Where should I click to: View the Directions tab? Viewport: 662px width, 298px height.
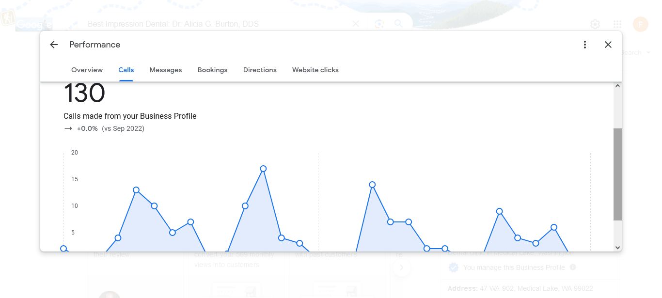(x=260, y=70)
